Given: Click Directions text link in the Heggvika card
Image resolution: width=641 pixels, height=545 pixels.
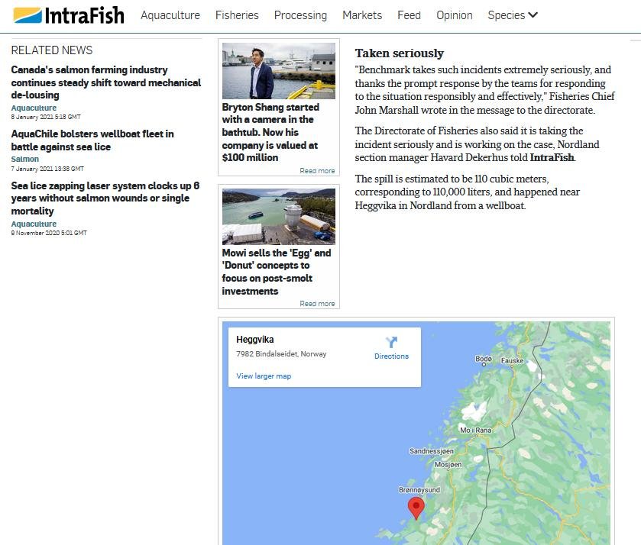Looking at the screenshot, I should pos(391,356).
